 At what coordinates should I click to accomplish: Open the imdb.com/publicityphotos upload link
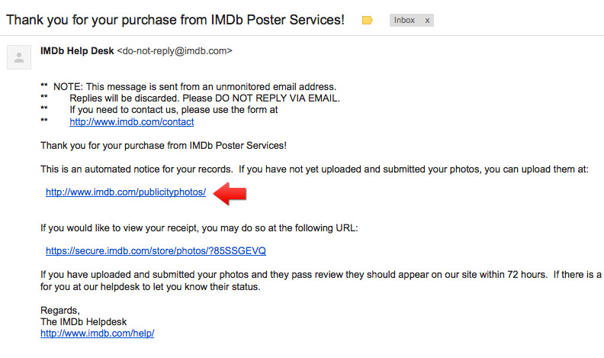pyautogui.click(x=126, y=192)
